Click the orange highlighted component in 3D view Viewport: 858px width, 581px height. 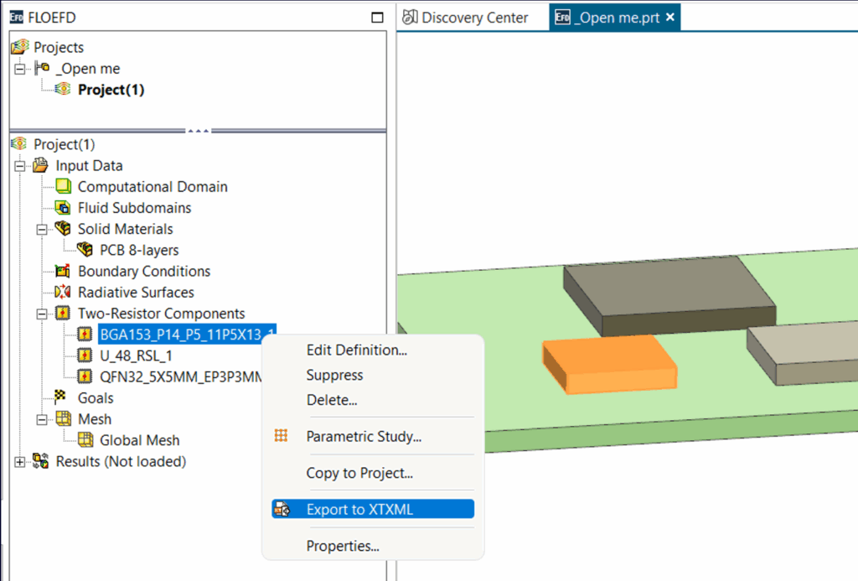pyautogui.click(x=609, y=365)
